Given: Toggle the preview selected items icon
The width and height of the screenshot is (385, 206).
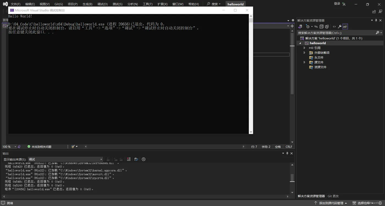Looking at the screenshot, I should point(345,27).
